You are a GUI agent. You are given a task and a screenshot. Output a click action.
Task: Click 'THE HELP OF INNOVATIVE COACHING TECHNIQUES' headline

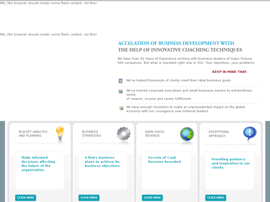[x=180, y=50]
